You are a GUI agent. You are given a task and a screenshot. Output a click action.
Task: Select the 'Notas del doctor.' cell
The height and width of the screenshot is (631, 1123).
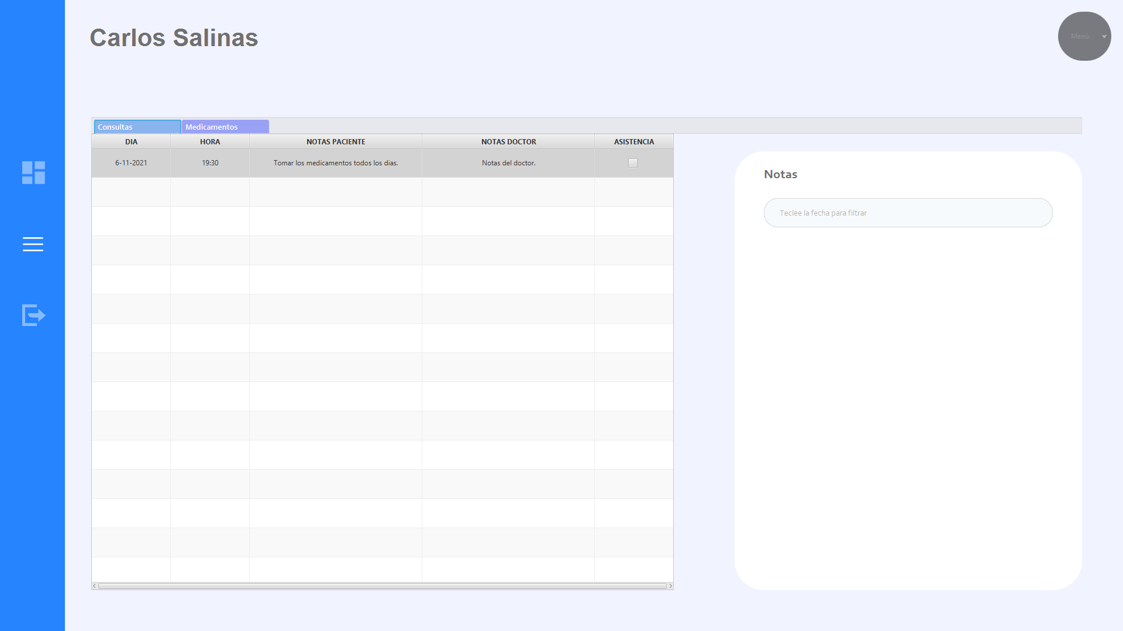coord(508,163)
